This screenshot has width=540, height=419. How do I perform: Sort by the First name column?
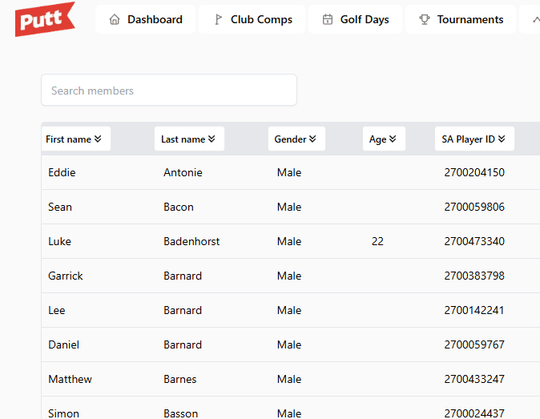(74, 139)
